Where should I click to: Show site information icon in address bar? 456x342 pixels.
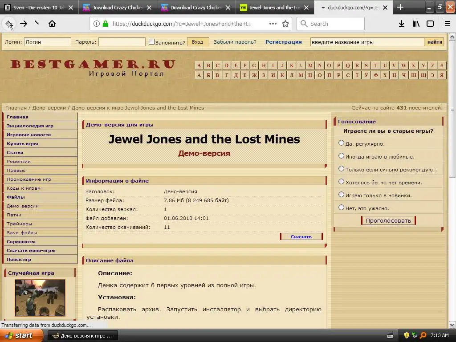pyautogui.click(x=97, y=24)
